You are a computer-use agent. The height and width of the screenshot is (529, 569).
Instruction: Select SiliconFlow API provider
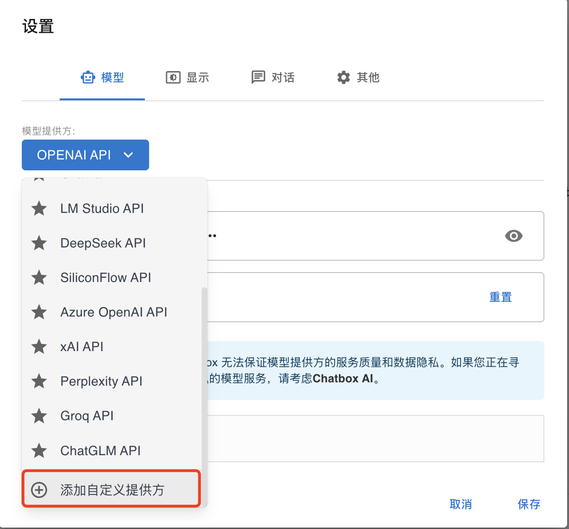click(106, 278)
